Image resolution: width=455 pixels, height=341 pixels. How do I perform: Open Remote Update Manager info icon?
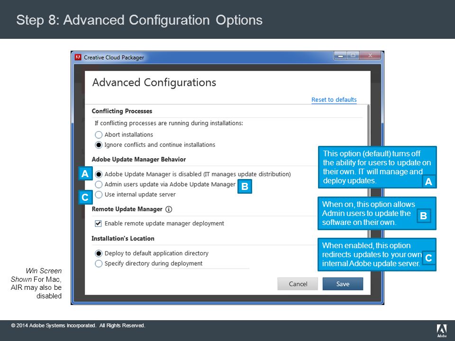coord(169,209)
